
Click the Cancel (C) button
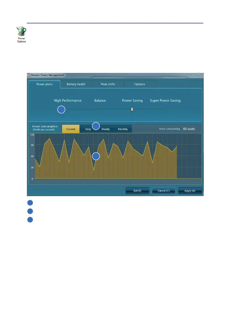tap(164, 191)
